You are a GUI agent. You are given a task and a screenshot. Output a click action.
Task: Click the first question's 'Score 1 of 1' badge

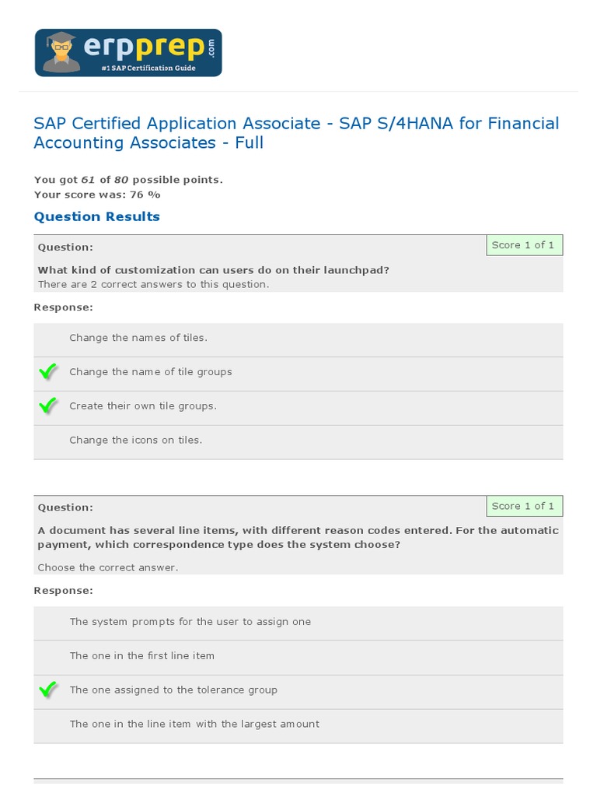[523, 245]
